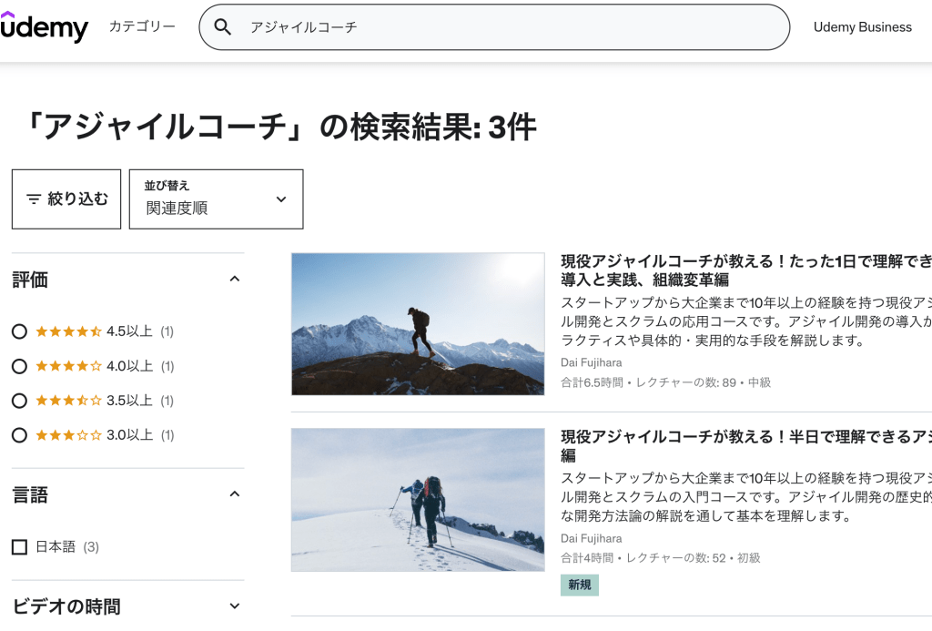Select the 3.5以上 rating option
Viewport: 932px width, 631px height.
(19, 401)
